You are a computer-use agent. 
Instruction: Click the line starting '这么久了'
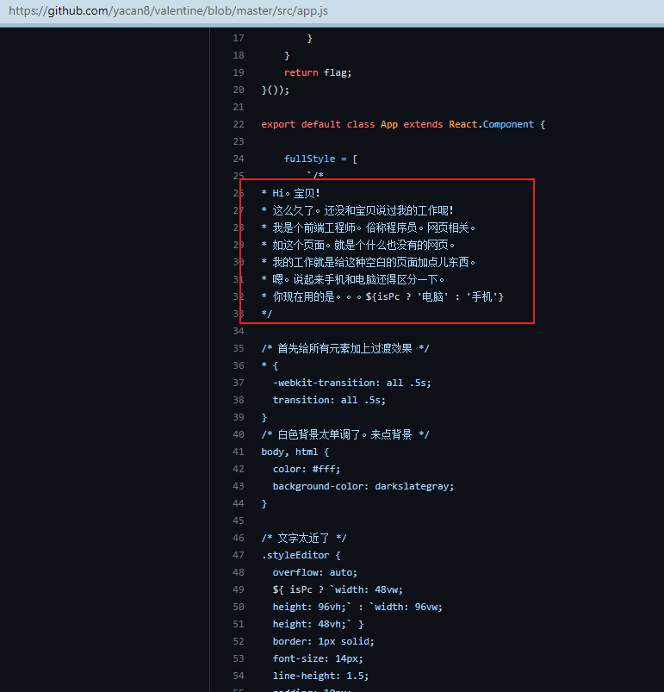(x=357, y=210)
